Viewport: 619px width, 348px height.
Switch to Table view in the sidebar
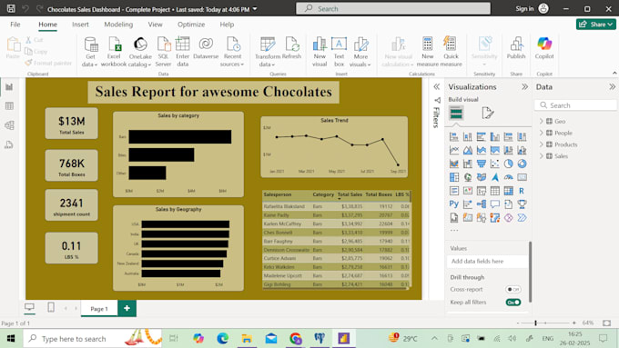(9, 106)
